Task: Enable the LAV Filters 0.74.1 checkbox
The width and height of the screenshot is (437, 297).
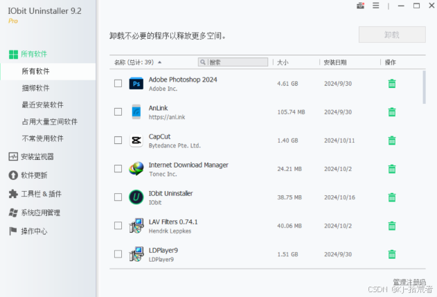Action: [x=118, y=226]
